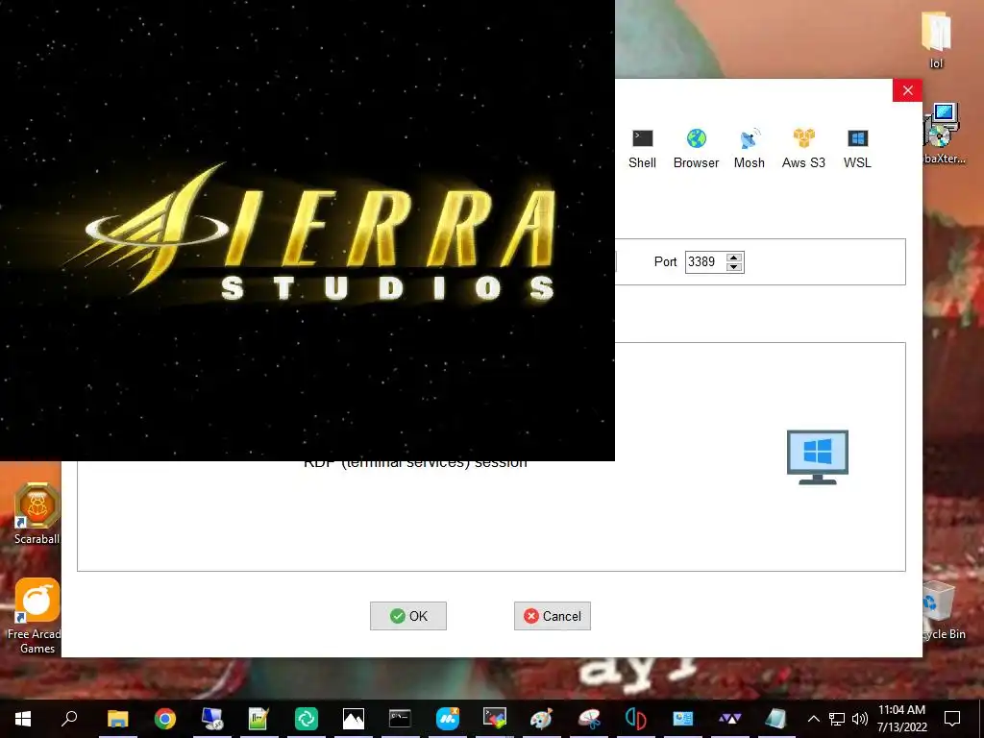Open the green circular-arrows taskbar app
Screen dimensions: 984x738
[x=307, y=719]
